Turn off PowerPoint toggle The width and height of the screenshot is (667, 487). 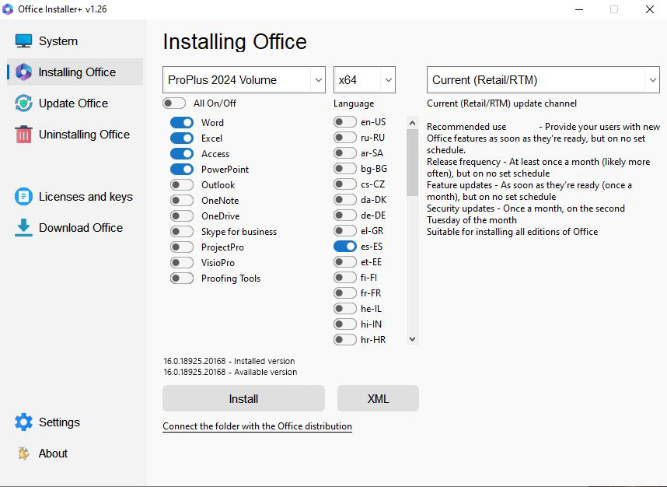[182, 169]
